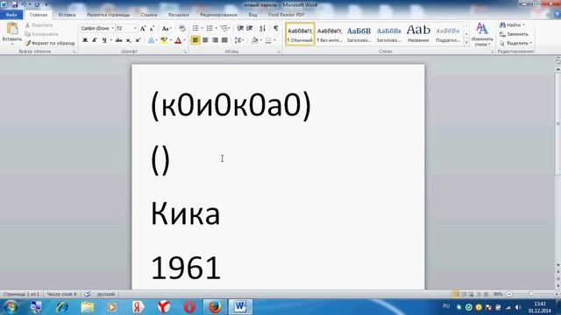Screen dimensions: 561x315
Task: Select align left
Action: [x=195, y=40]
